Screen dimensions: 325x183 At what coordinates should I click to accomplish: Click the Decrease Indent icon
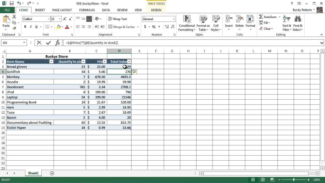click(x=97, y=27)
